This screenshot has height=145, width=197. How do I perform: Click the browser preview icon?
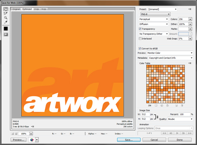coord(32,140)
